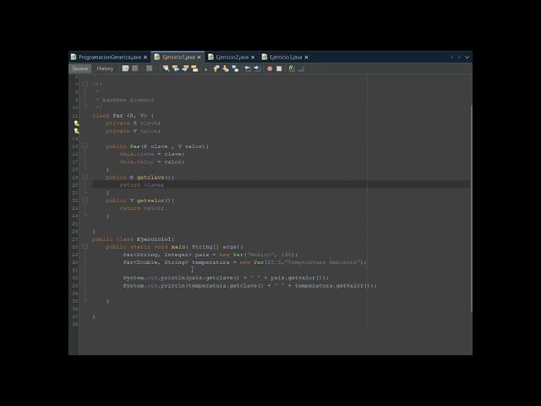
Task: Close the Ejercicio2.java tab
Action: pos(253,58)
